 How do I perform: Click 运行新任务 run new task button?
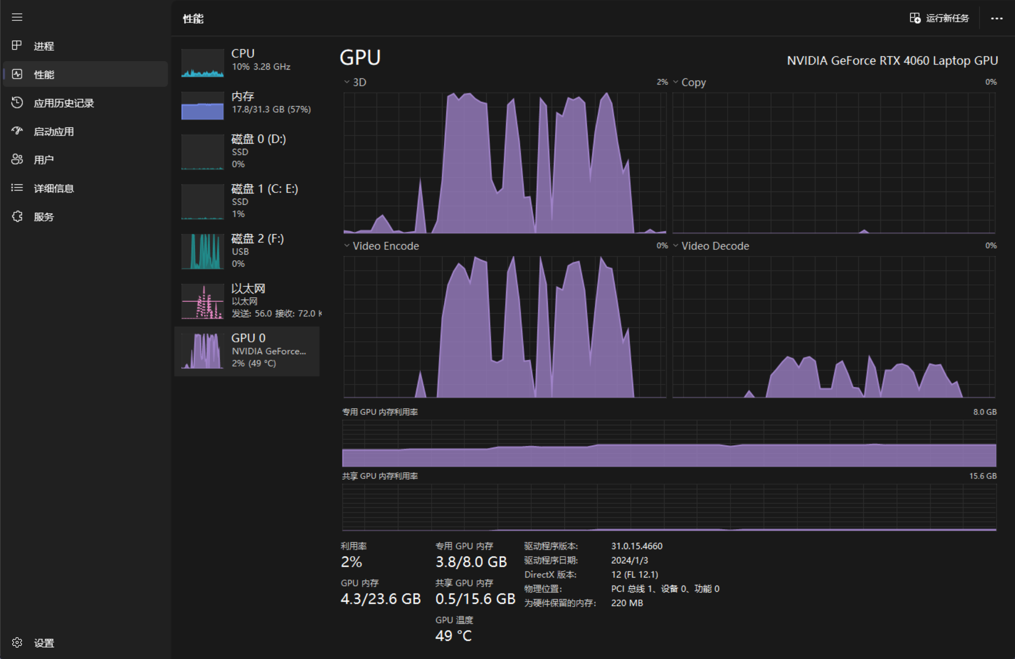[939, 18]
